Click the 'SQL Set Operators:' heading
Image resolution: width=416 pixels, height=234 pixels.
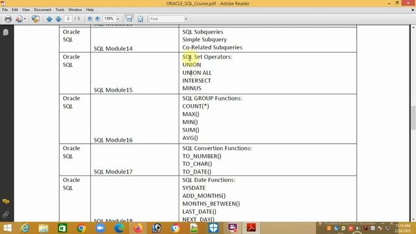coord(207,57)
